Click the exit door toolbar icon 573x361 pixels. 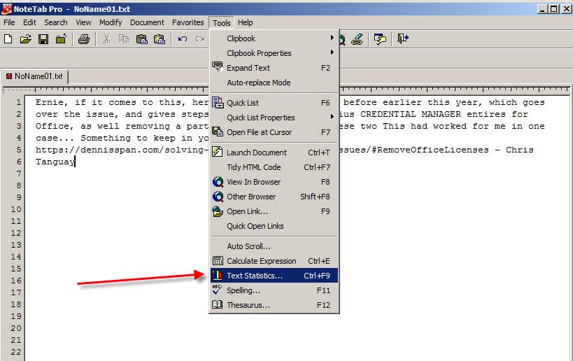[x=403, y=38]
